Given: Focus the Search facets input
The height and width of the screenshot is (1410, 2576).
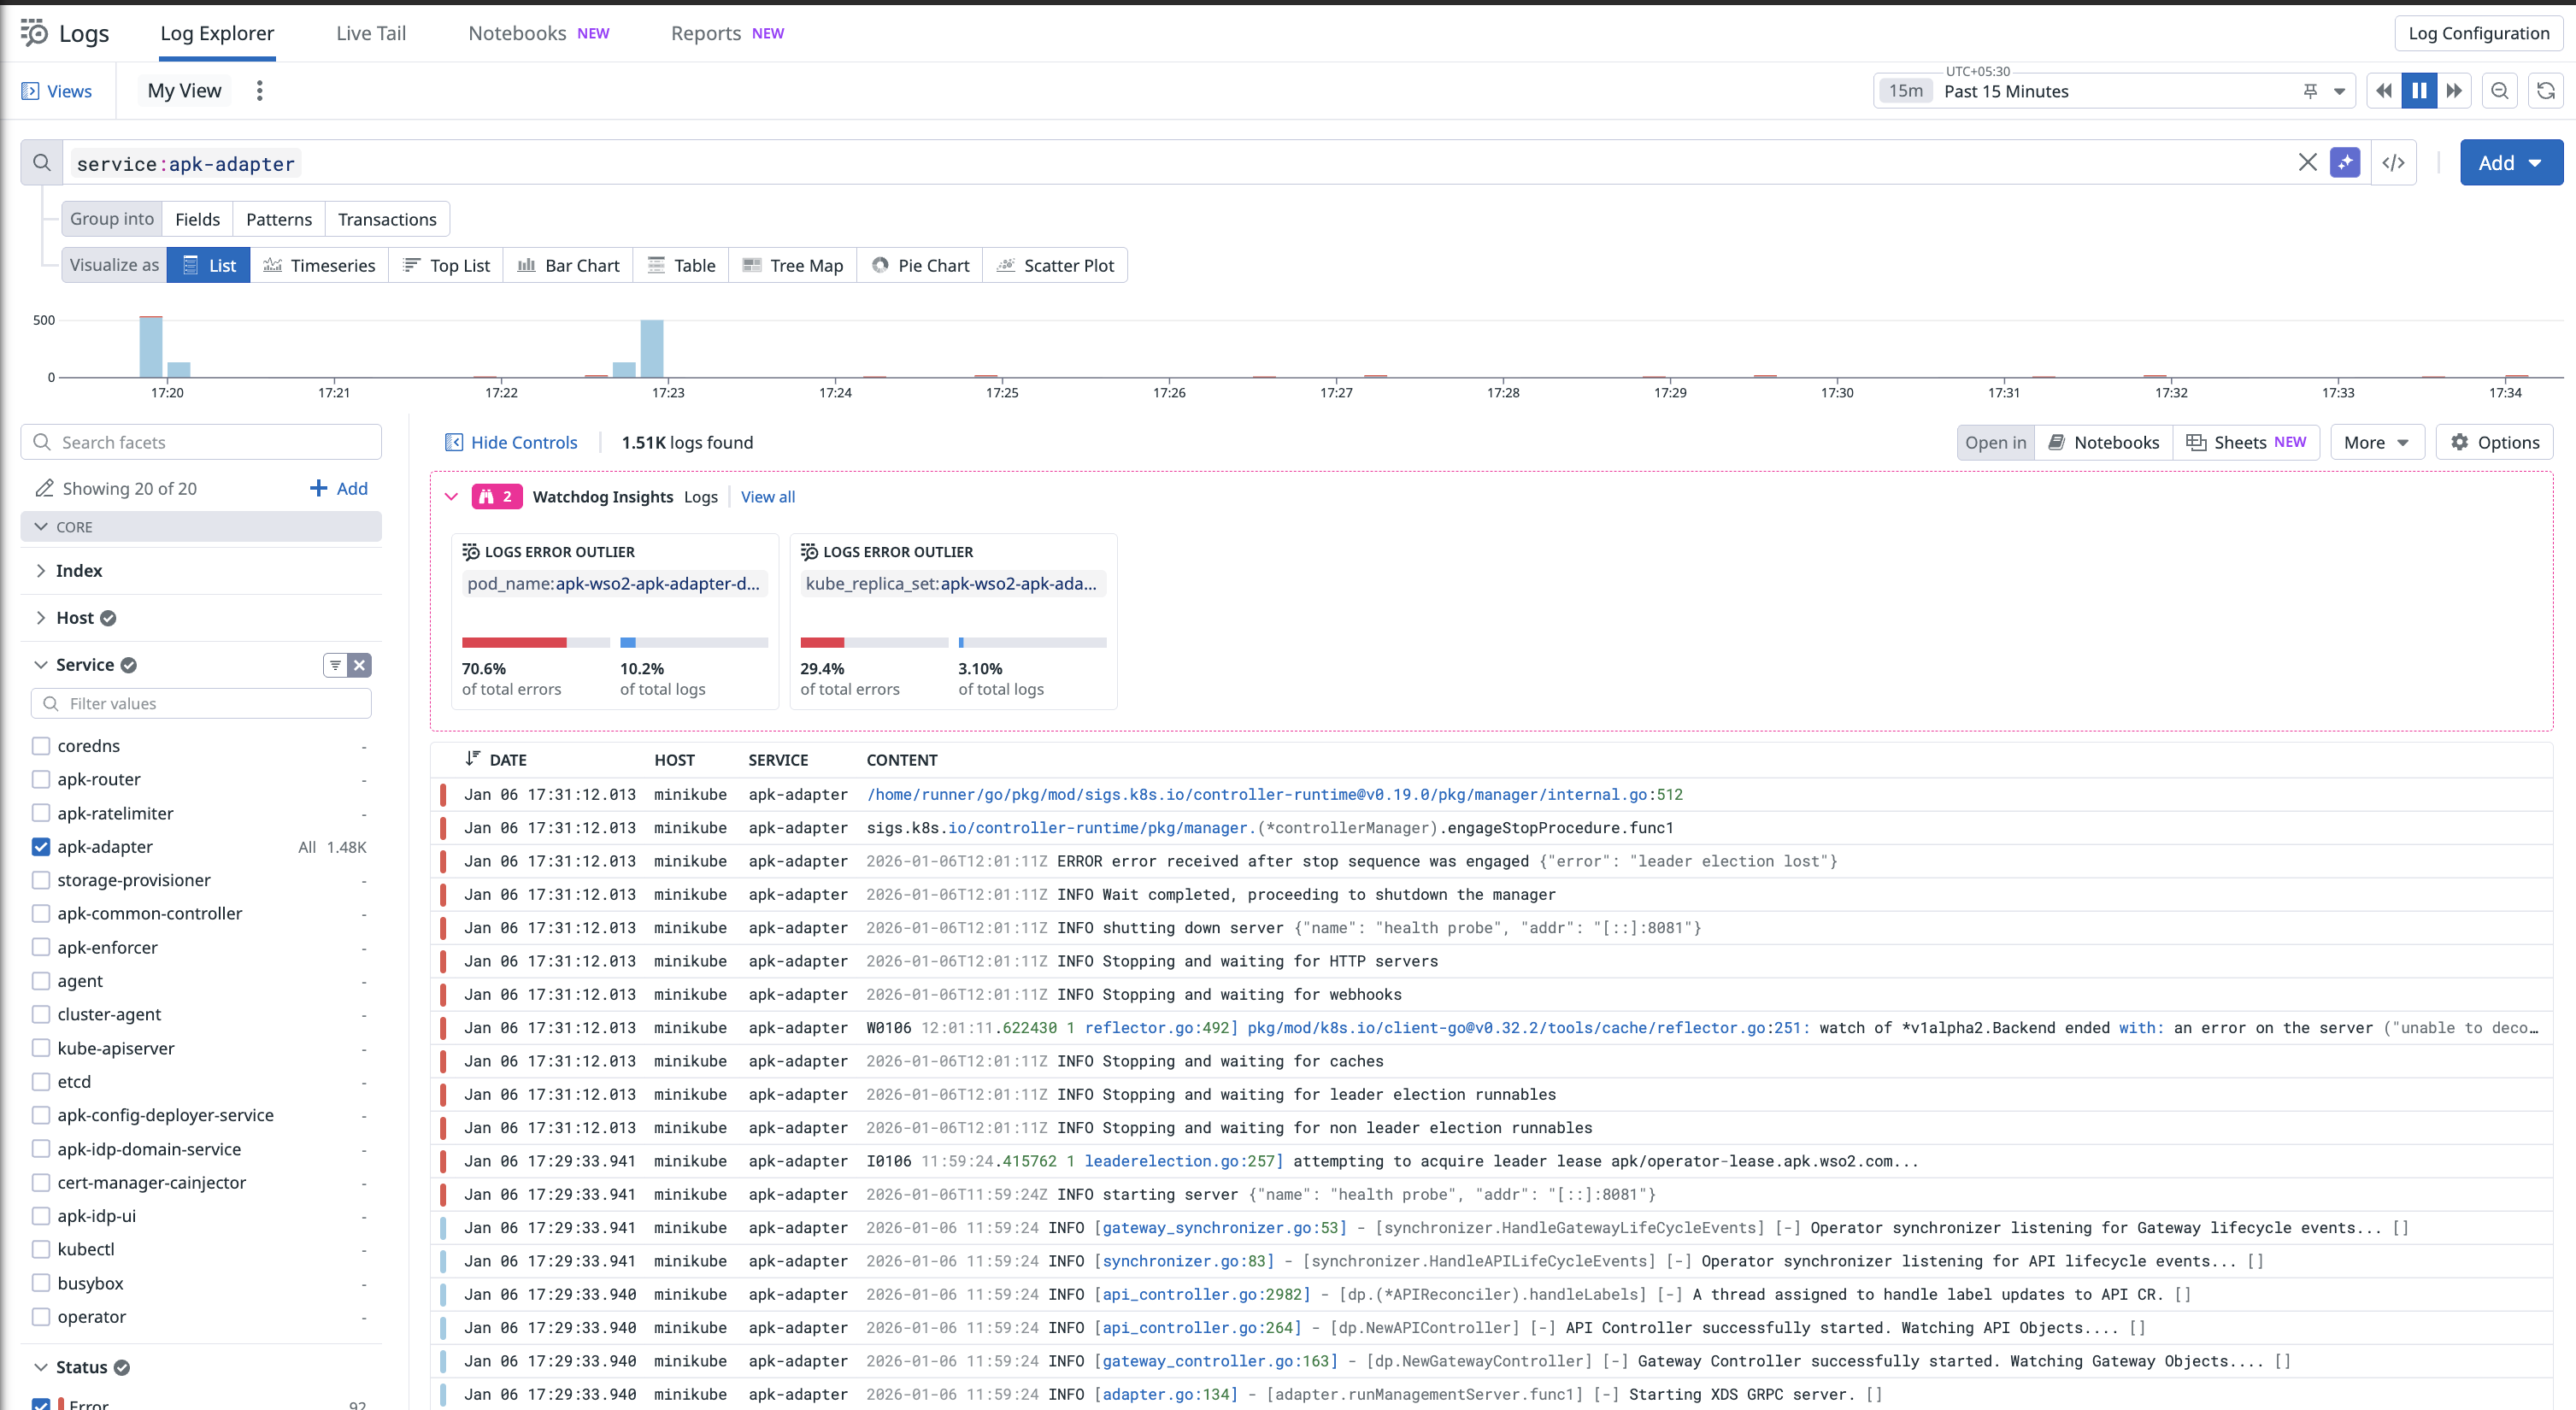Looking at the screenshot, I should pos(201,442).
